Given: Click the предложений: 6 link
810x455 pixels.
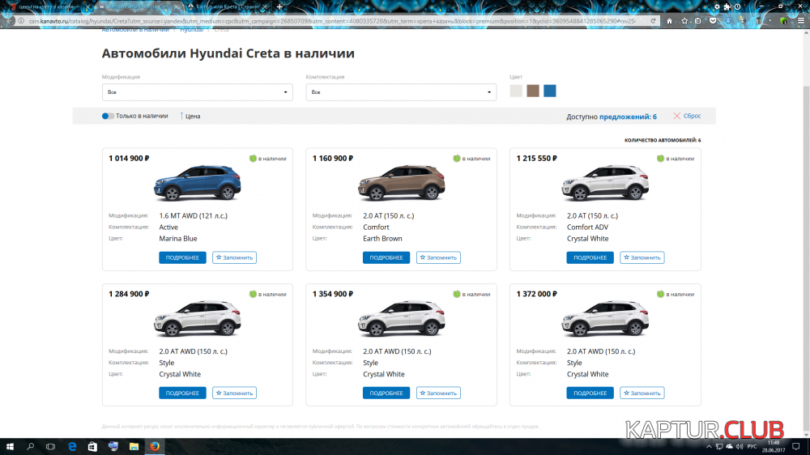Looking at the screenshot, I should [x=629, y=117].
